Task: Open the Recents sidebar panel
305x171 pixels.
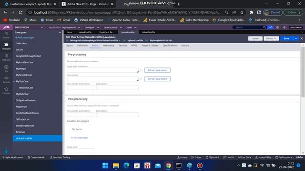Action: tap(6, 35)
